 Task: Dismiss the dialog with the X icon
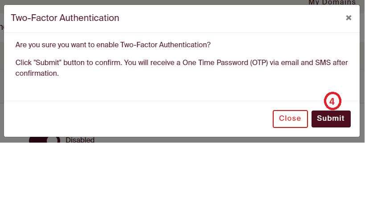[349, 18]
